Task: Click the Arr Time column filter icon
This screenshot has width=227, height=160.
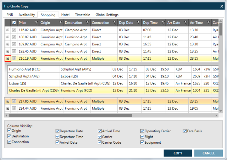Action: click(209, 23)
